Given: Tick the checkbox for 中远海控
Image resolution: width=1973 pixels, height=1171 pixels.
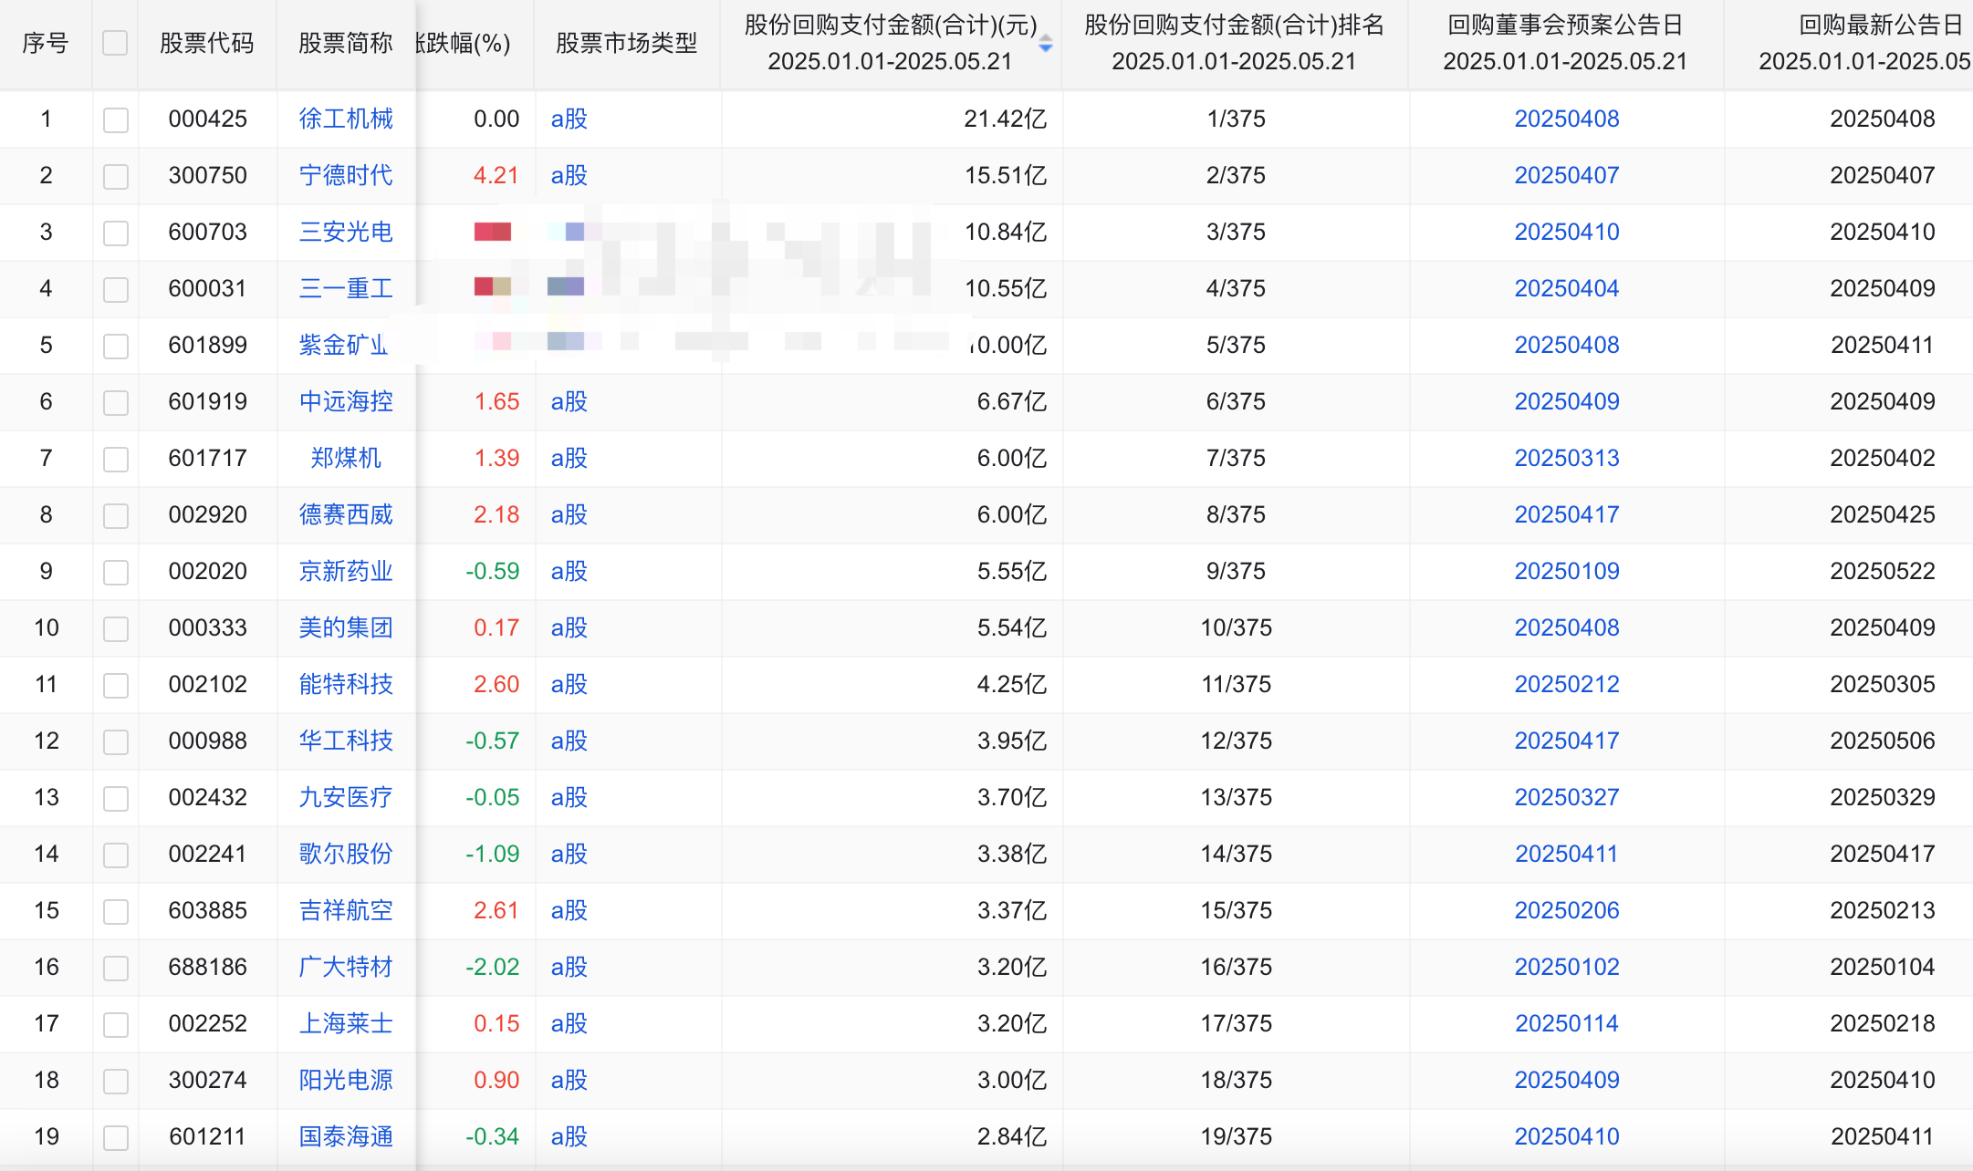Looking at the screenshot, I should [116, 402].
